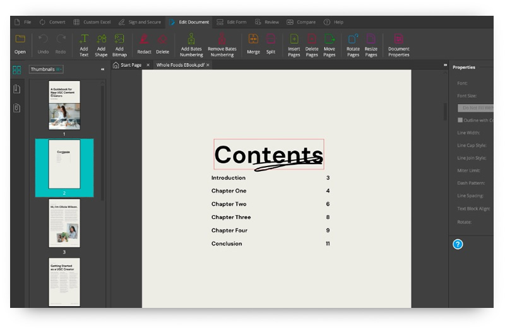Select page 2 Contents thumbnail

click(64, 164)
